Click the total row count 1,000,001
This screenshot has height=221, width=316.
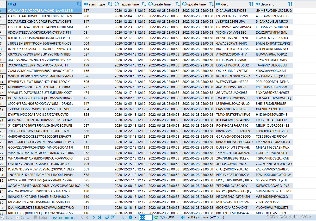(167, 217)
